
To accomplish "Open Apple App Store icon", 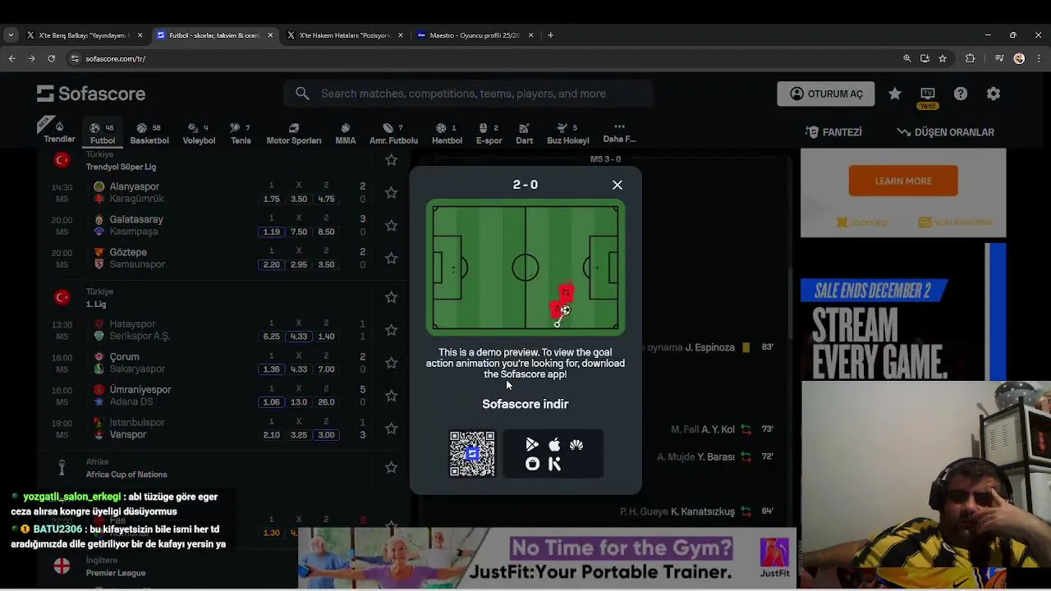I will [x=554, y=444].
